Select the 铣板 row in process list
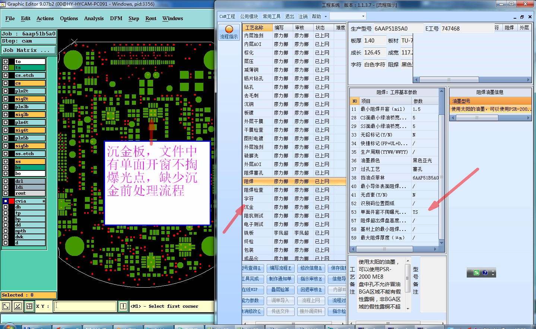The height and width of the screenshot is (329, 536). 294,233
